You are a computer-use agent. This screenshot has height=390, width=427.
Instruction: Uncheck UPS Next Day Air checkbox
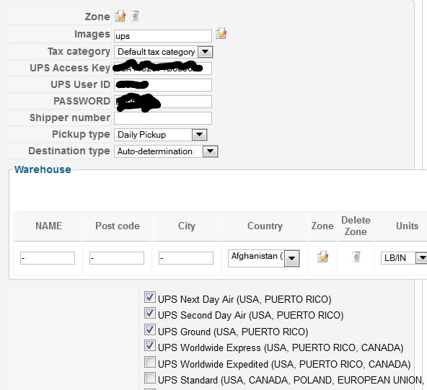coord(150,297)
